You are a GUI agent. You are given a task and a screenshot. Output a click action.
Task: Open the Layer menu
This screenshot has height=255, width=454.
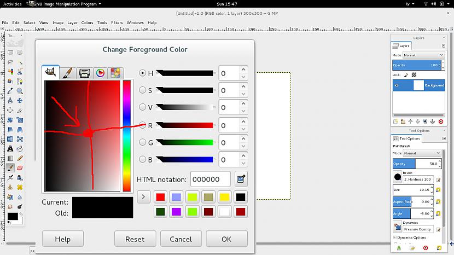click(72, 22)
